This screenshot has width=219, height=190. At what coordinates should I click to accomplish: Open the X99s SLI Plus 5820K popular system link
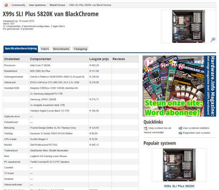(x=179, y=186)
